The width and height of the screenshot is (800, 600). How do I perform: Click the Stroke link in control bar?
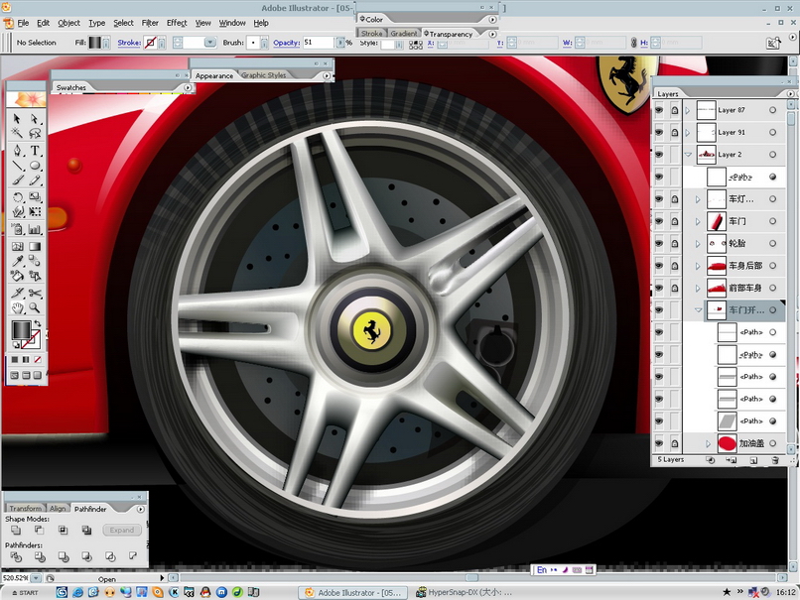click(x=129, y=43)
